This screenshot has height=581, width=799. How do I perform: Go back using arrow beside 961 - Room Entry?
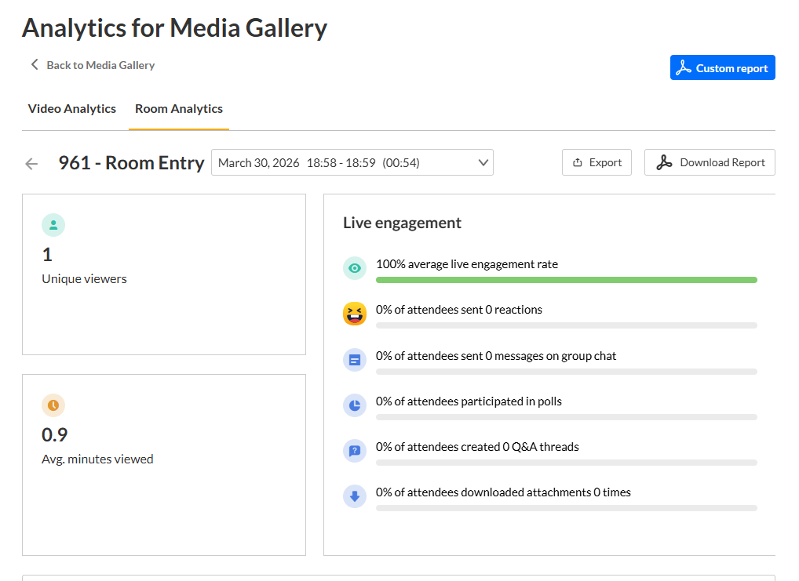(x=31, y=163)
